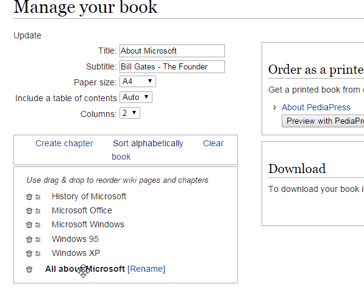Open the Paper size dropdown
The height and width of the screenshot is (298, 364).
[138, 82]
